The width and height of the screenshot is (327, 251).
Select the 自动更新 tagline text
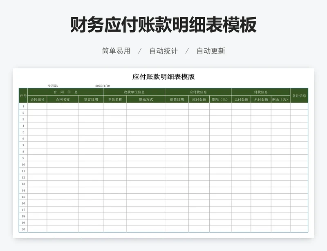(x=211, y=51)
